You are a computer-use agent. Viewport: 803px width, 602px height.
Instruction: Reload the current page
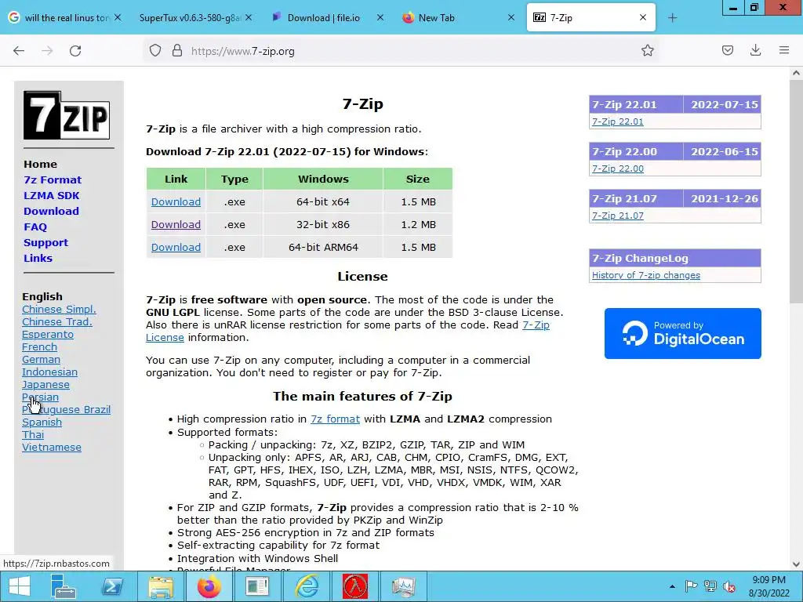75,51
